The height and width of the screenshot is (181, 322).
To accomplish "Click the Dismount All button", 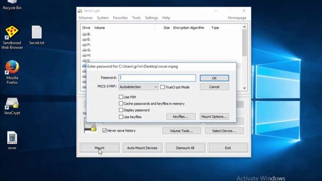I will point(185,148).
